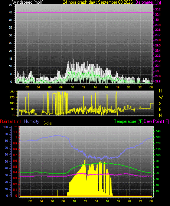This screenshot has width=170, height=206.
Task: Select the Humidity legend label
Action: click(32, 121)
